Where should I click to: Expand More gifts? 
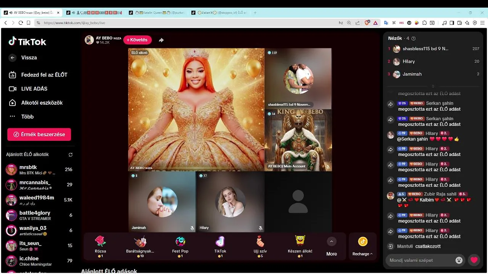click(331, 247)
